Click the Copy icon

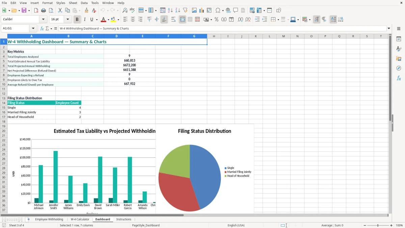pos(67,10)
